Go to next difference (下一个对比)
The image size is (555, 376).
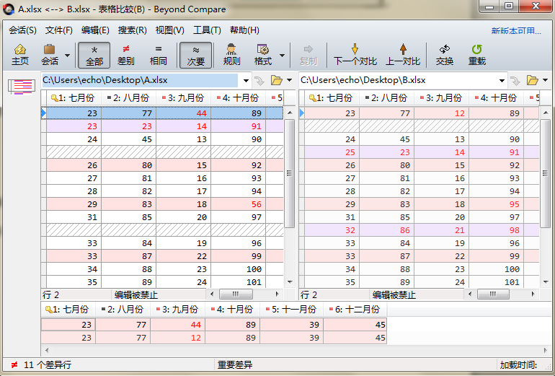355,55
